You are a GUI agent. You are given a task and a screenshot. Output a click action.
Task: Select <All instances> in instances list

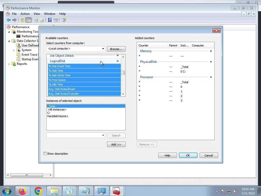tap(86, 109)
